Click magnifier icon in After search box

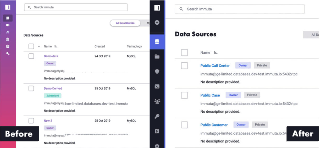[x=181, y=9]
